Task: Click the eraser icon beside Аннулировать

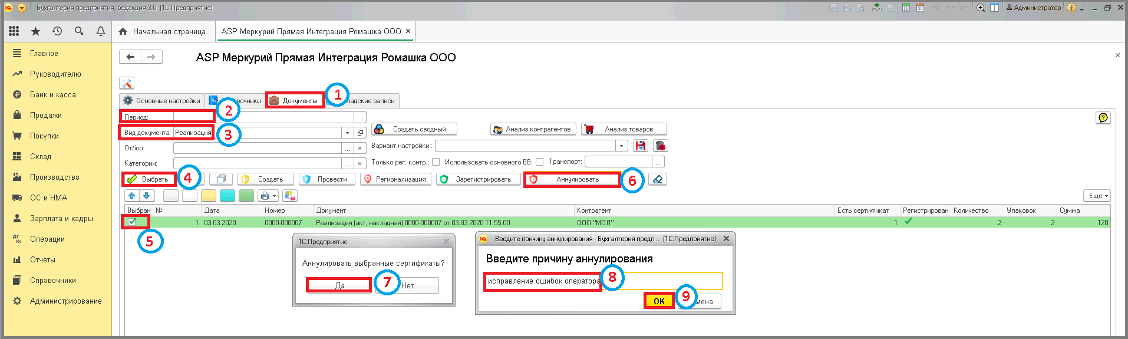Action: (658, 179)
